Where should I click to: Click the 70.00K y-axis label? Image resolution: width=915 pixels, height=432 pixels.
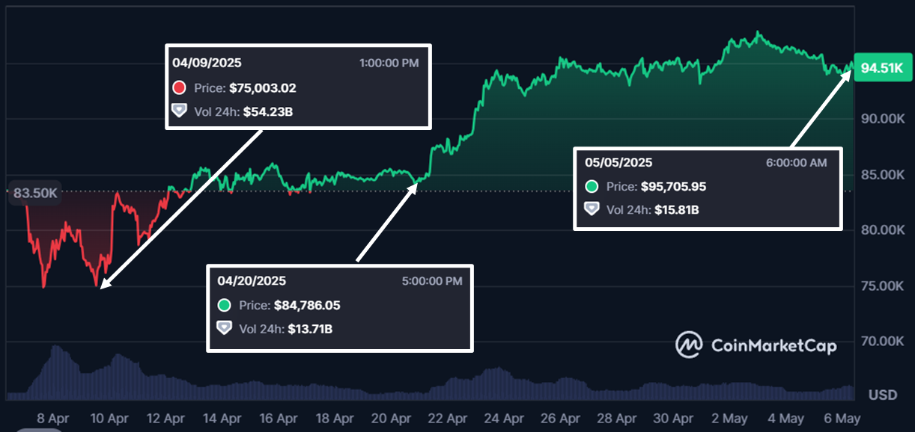tap(883, 342)
